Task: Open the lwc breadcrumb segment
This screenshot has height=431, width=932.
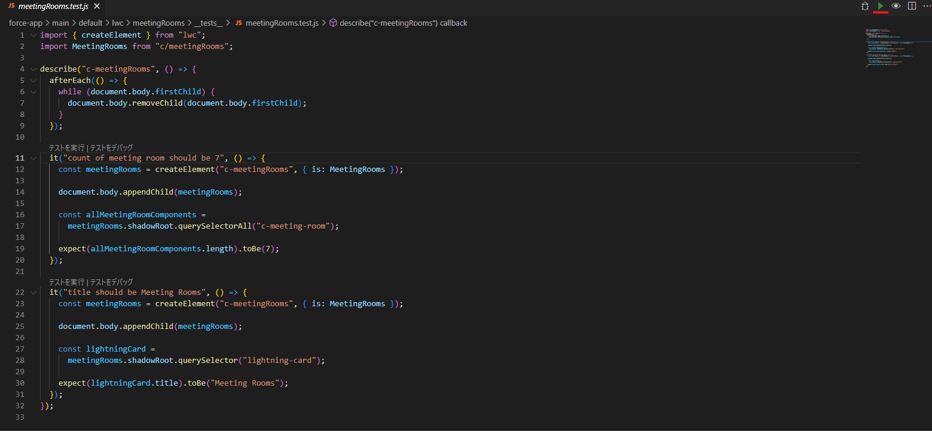Action: click(x=118, y=23)
